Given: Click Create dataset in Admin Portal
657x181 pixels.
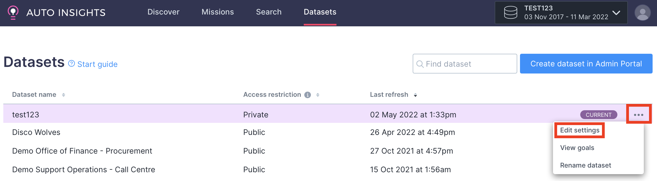Looking at the screenshot, I should pos(586,64).
